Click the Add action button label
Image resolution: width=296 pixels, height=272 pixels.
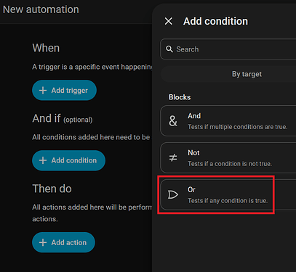coord(69,242)
